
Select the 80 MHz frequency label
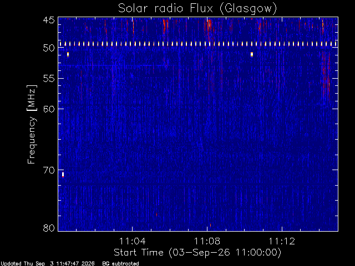(49, 228)
